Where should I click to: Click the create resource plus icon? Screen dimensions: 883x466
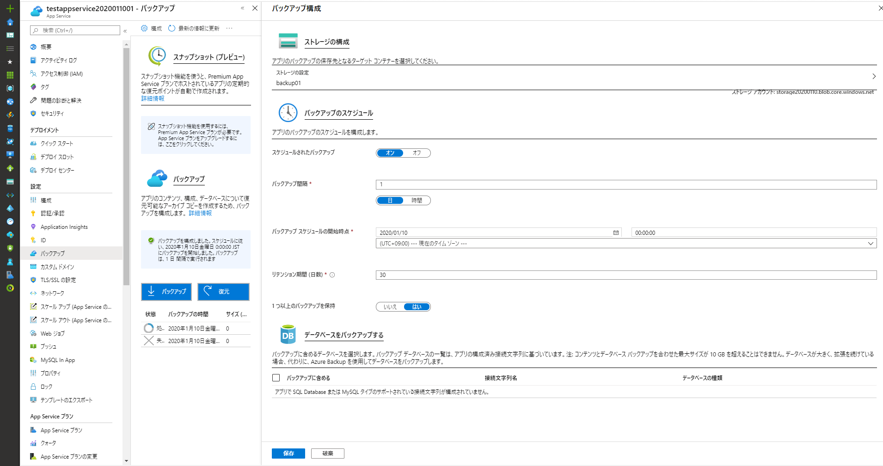(x=10, y=8)
